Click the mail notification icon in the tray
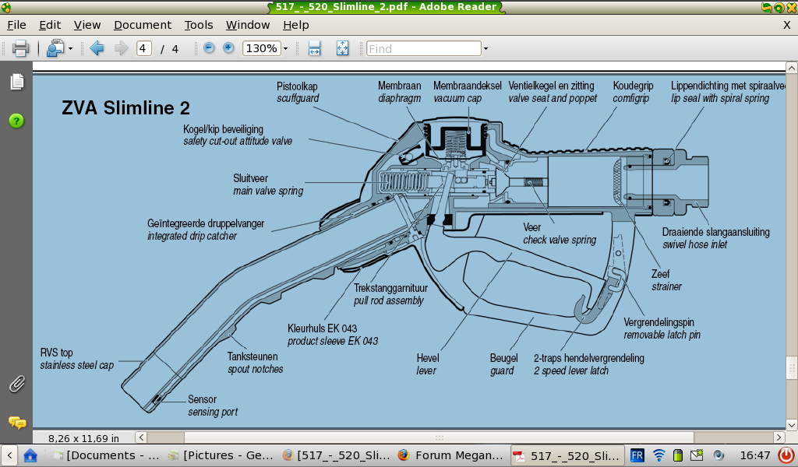 coord(697,455)
